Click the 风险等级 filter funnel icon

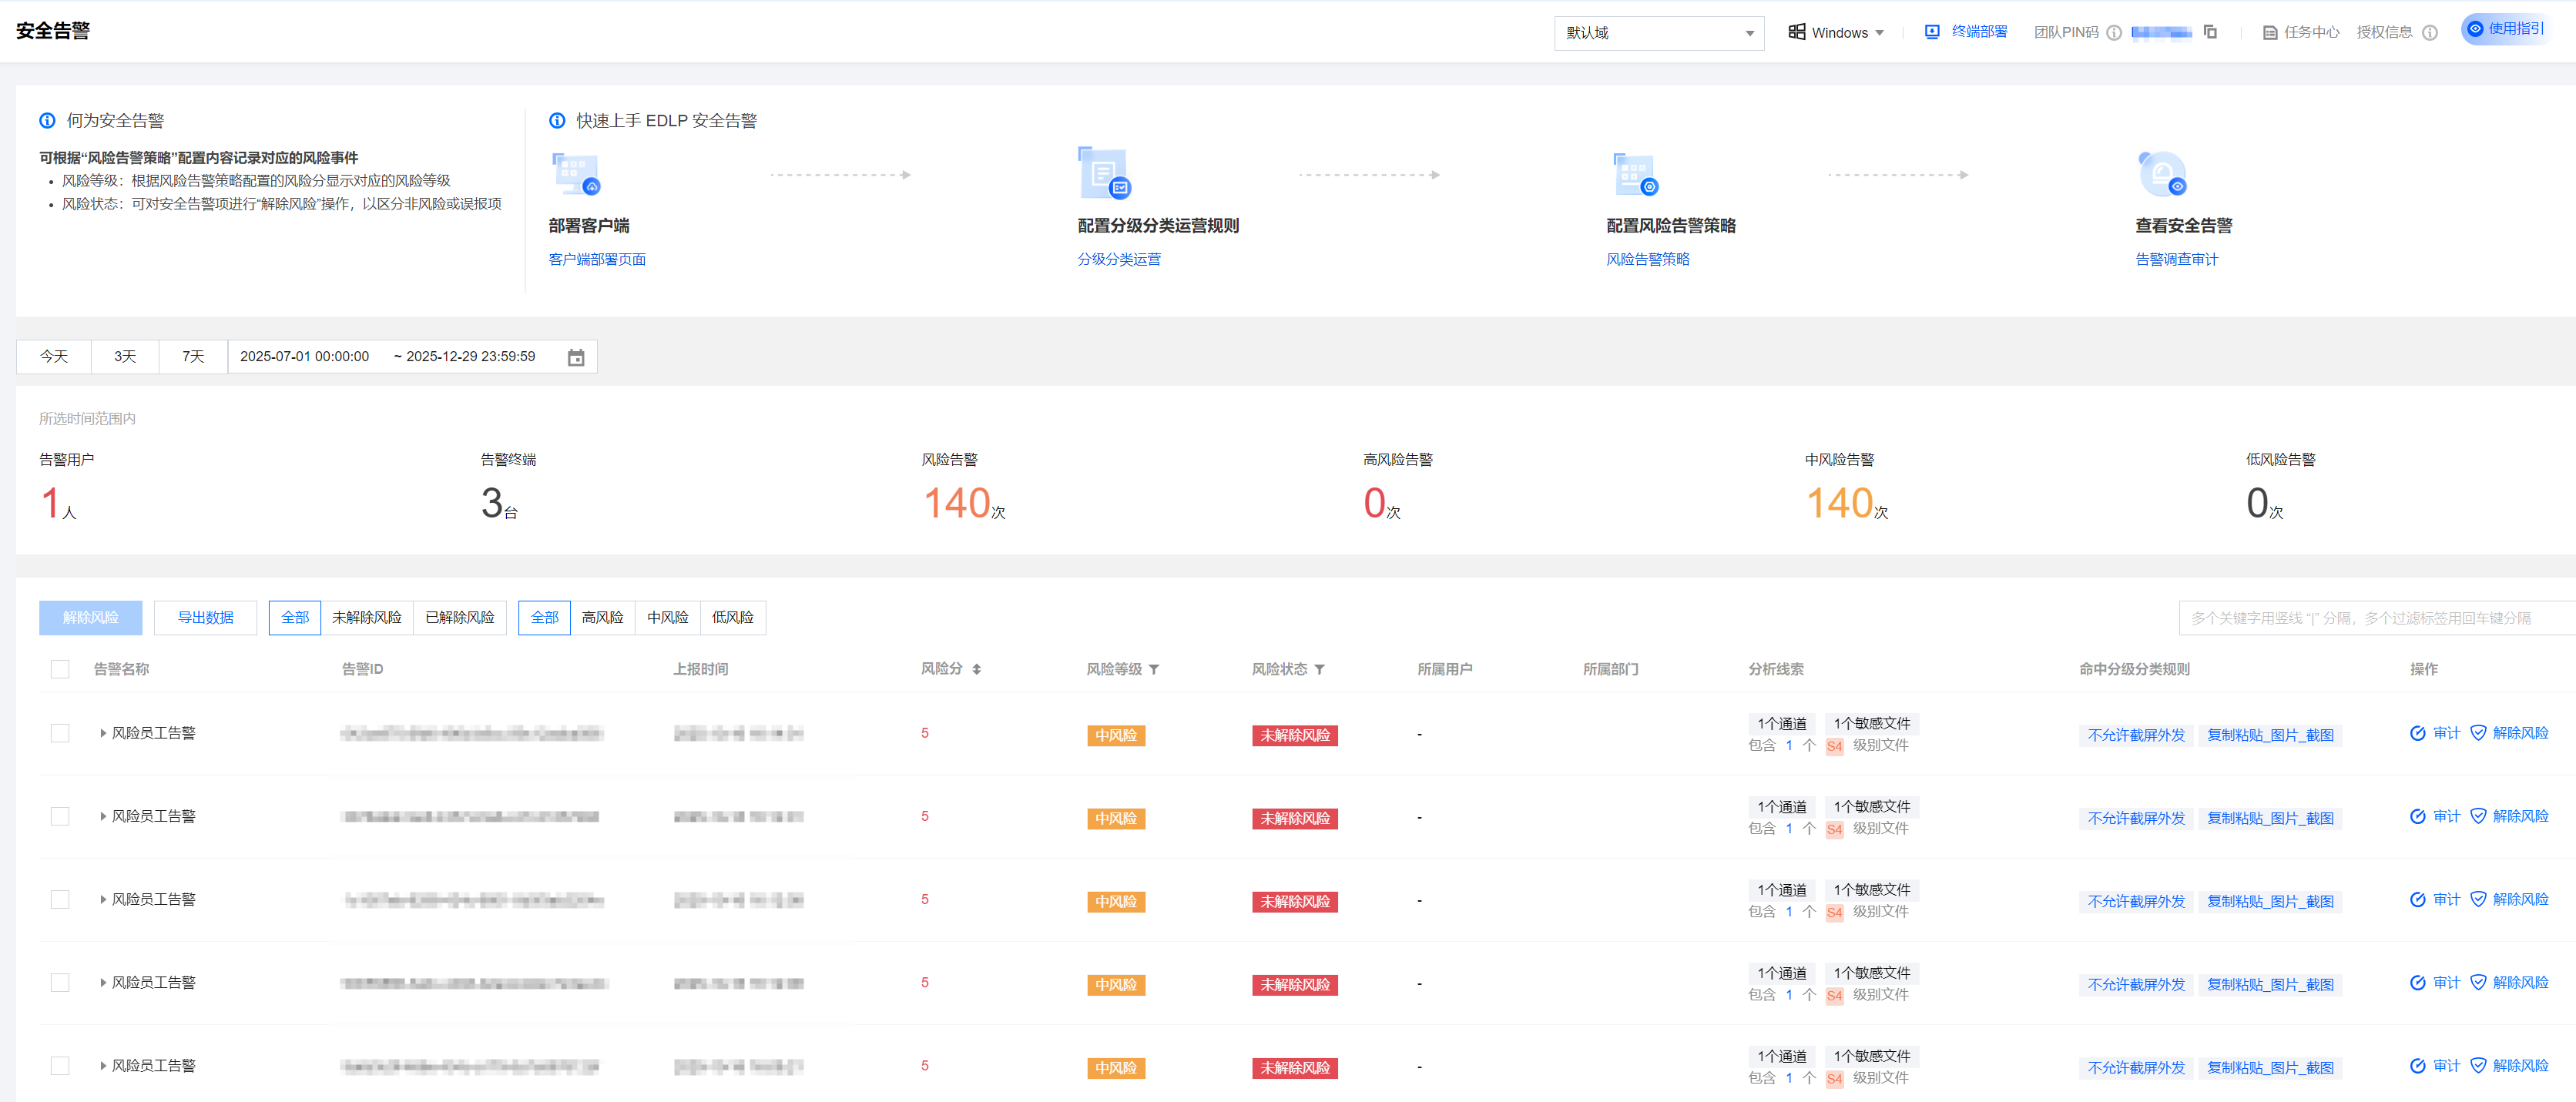pos(1154,669)
